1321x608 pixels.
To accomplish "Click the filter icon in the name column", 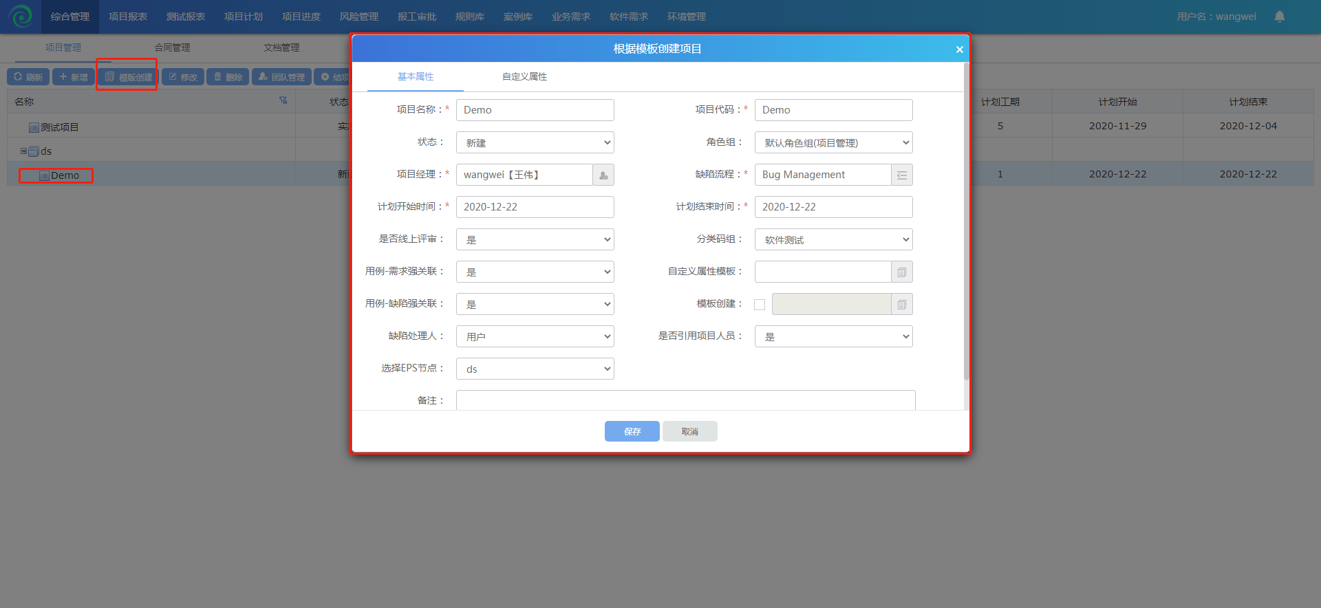I will (283, 100).
